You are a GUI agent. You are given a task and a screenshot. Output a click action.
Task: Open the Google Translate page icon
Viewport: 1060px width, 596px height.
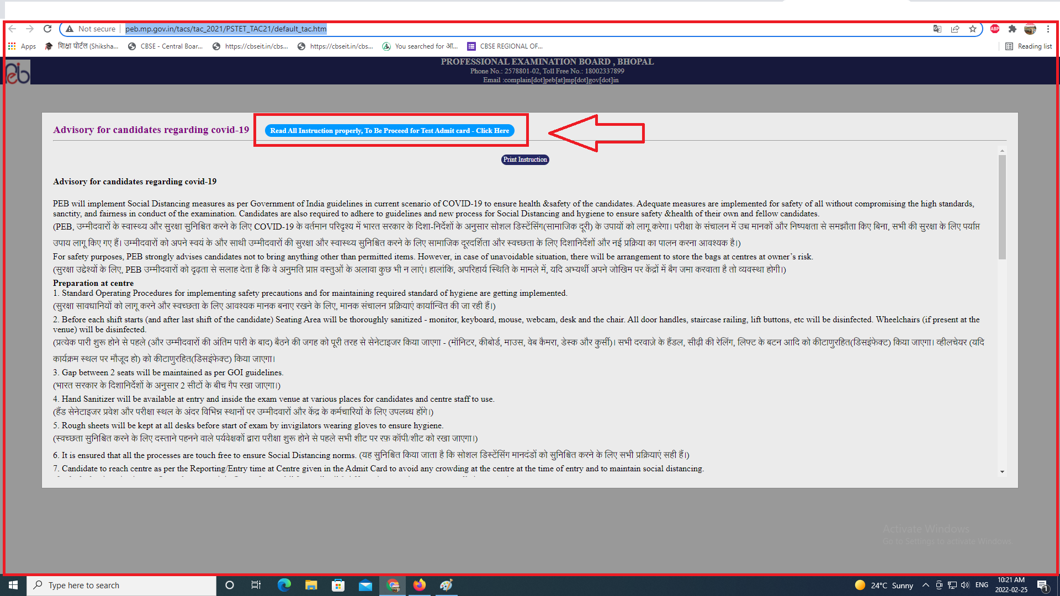tap(937, 29)
